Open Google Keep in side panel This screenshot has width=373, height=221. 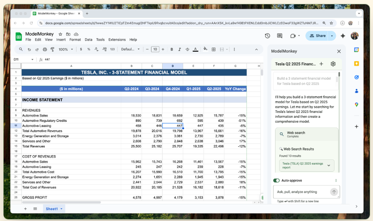[357, 63]
